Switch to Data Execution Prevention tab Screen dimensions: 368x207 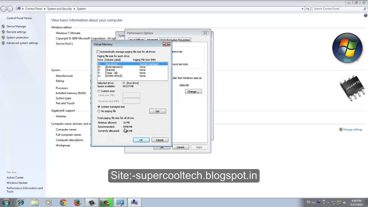175,40
